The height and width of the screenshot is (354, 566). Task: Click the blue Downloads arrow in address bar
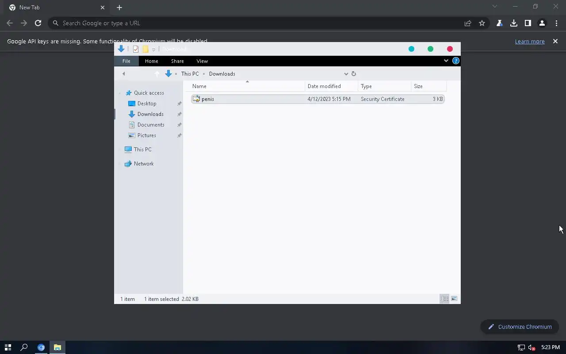click(x=168, y=74)
